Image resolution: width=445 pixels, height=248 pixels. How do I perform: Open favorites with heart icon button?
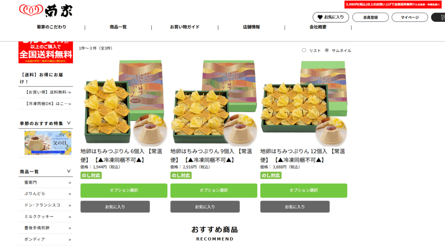(x=331, y=17)
